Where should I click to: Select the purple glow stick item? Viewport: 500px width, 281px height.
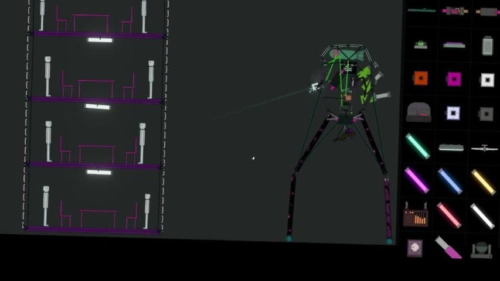click(x=417, y=180)
